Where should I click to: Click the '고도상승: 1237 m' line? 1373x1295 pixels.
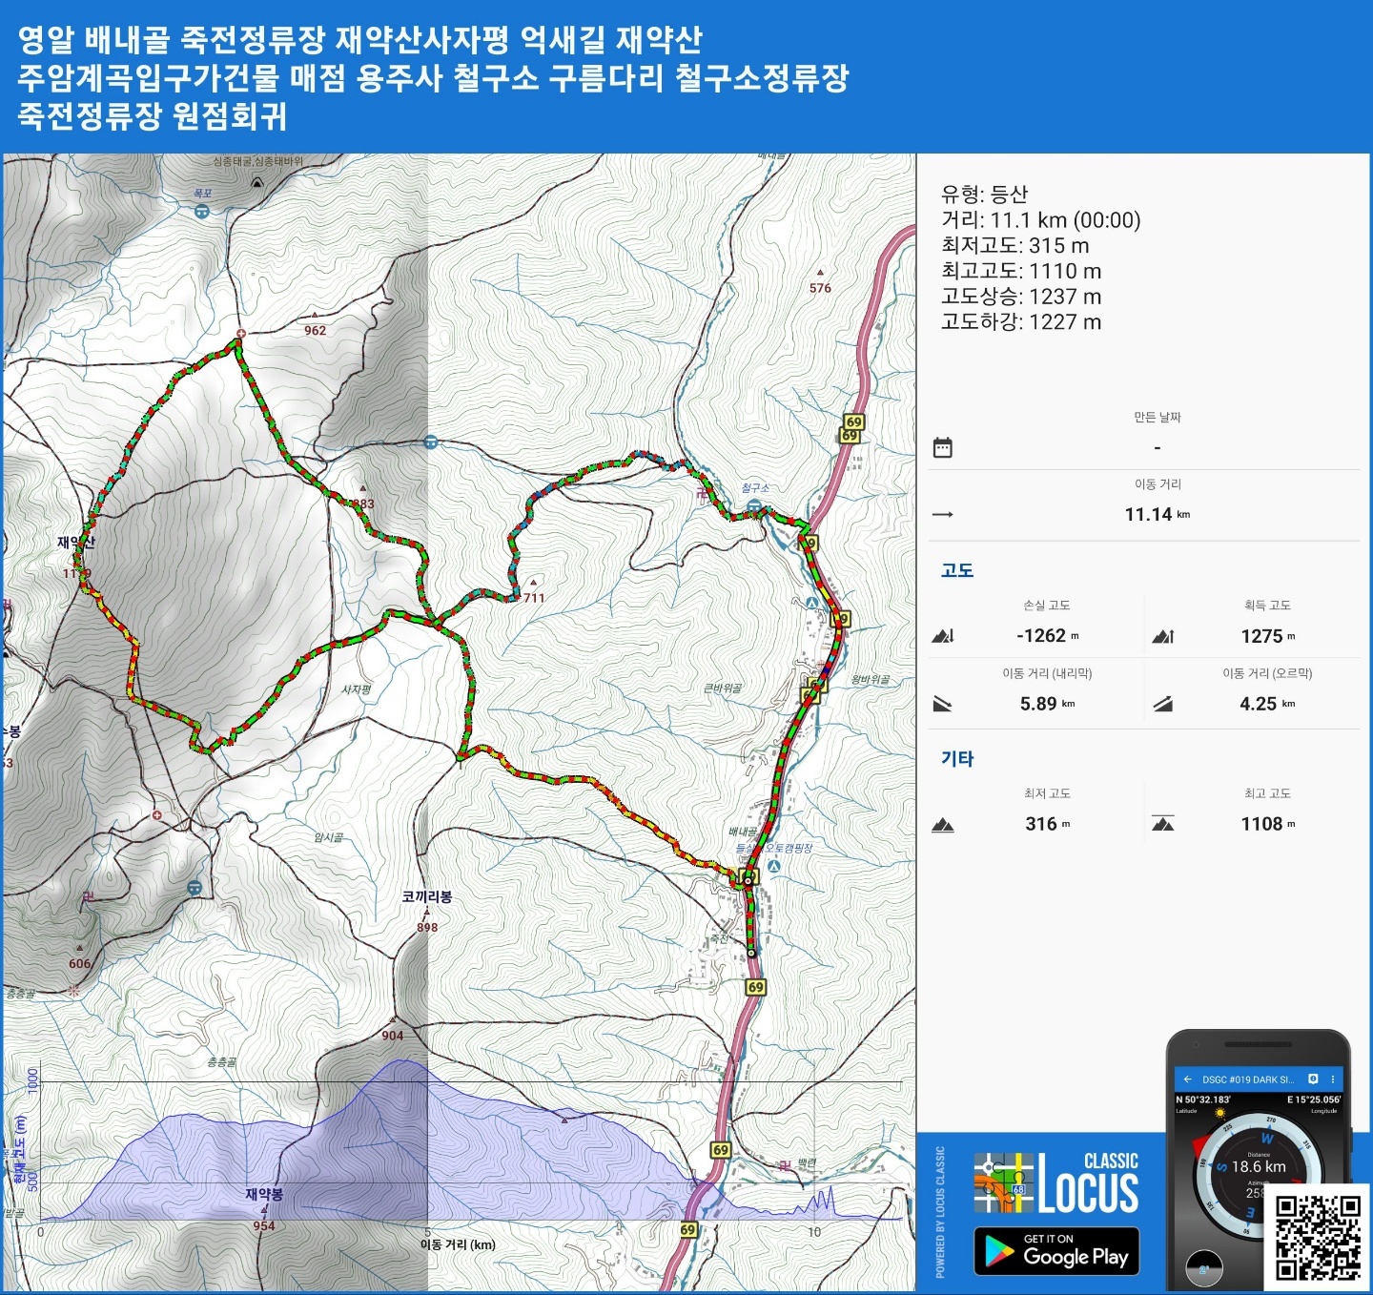tap(1021, 297)
